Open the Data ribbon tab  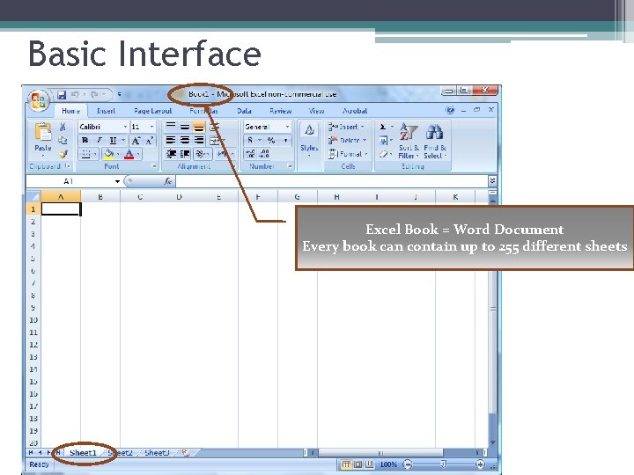(x=244, y=111)
